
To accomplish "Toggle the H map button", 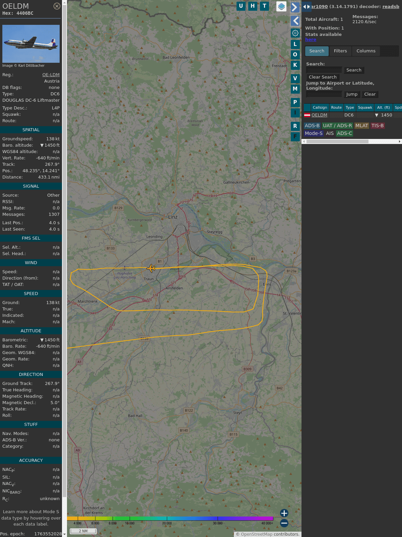I will pyautogui.click(x=253, y=6).
